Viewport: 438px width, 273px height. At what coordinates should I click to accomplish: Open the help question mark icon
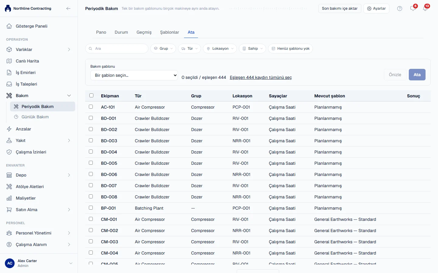pos(400,8)
